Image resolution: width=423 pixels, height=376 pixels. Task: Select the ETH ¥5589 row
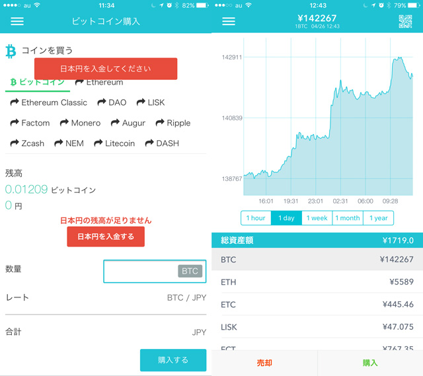pyautogui.click(x=317, y=282)
